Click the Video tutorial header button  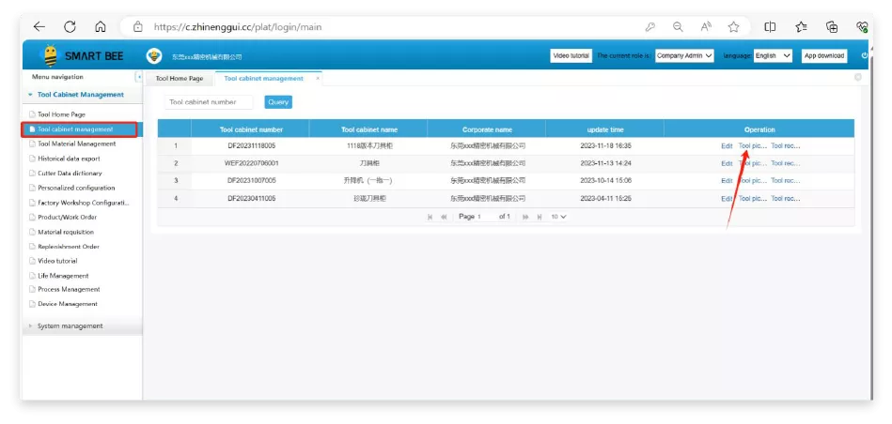point(571,55)
